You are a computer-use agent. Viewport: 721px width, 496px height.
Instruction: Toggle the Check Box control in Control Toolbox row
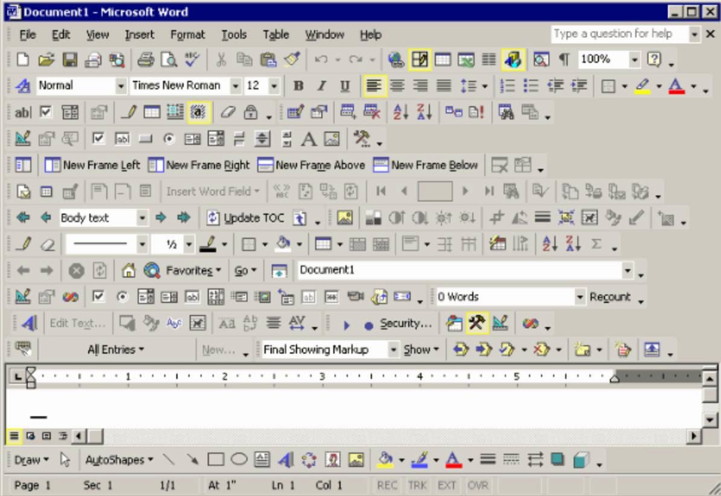coord(98,139)
